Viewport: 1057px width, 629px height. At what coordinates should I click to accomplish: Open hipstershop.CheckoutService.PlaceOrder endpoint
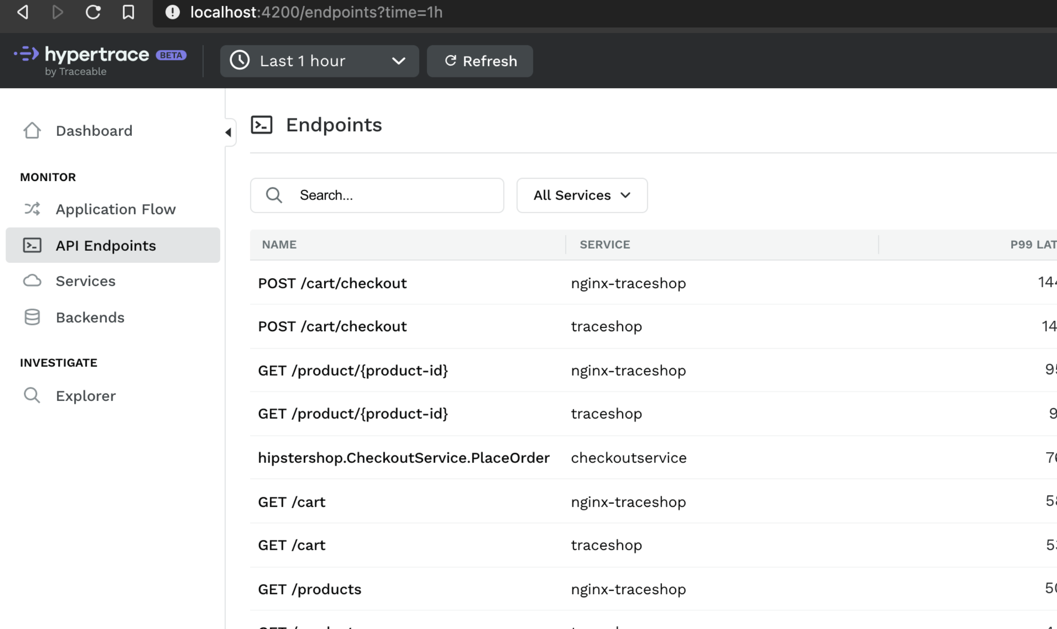[404, 458]
